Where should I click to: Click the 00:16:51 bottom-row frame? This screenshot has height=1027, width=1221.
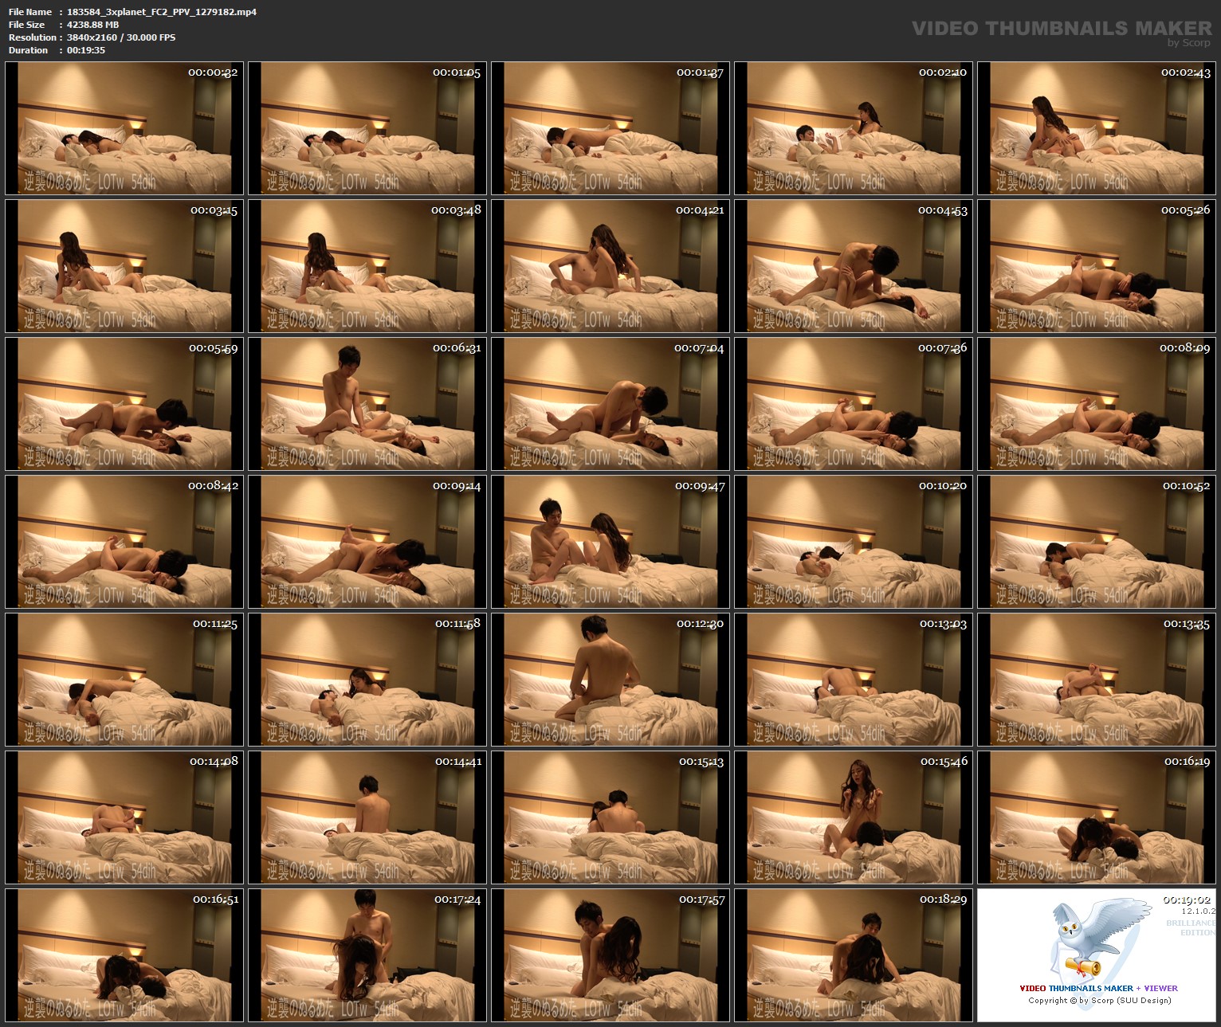124,954
